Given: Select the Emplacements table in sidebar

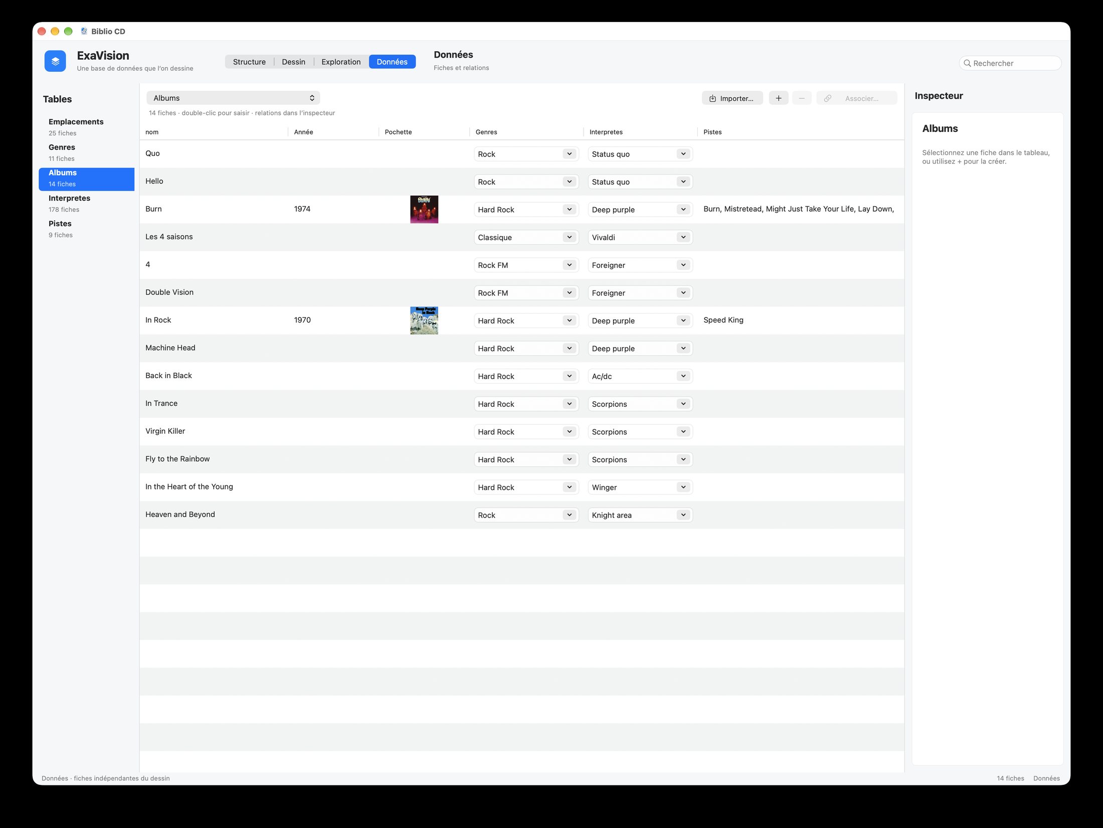Looking at the screenshot, I should coord(86,127).
